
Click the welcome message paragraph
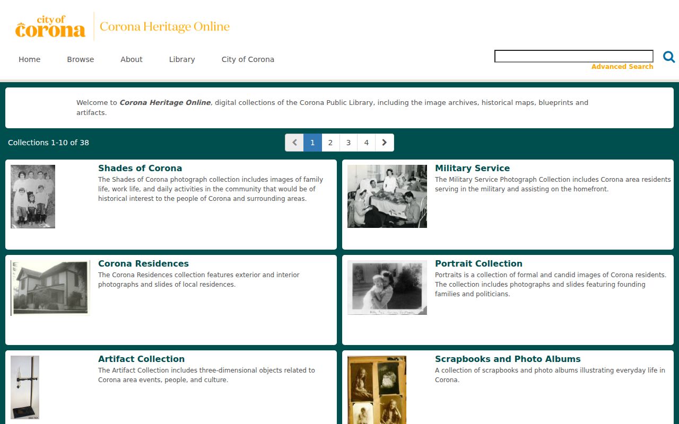pyautogui.click(x=332, y=108)
